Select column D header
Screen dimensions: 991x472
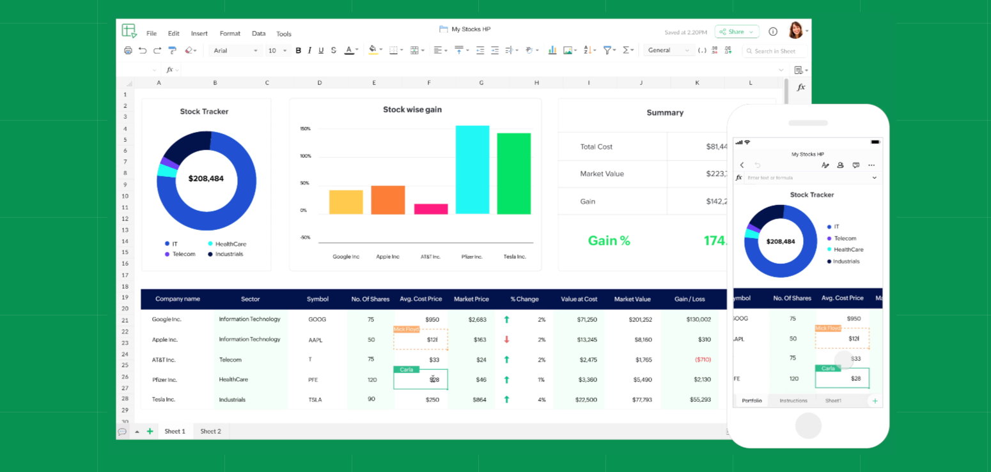coord(320,83)
